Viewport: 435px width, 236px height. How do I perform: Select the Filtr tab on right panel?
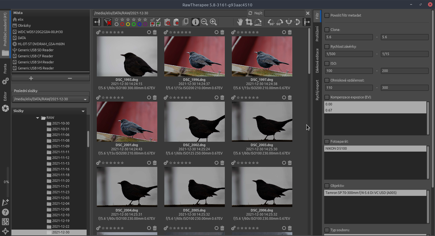(317, 16)
